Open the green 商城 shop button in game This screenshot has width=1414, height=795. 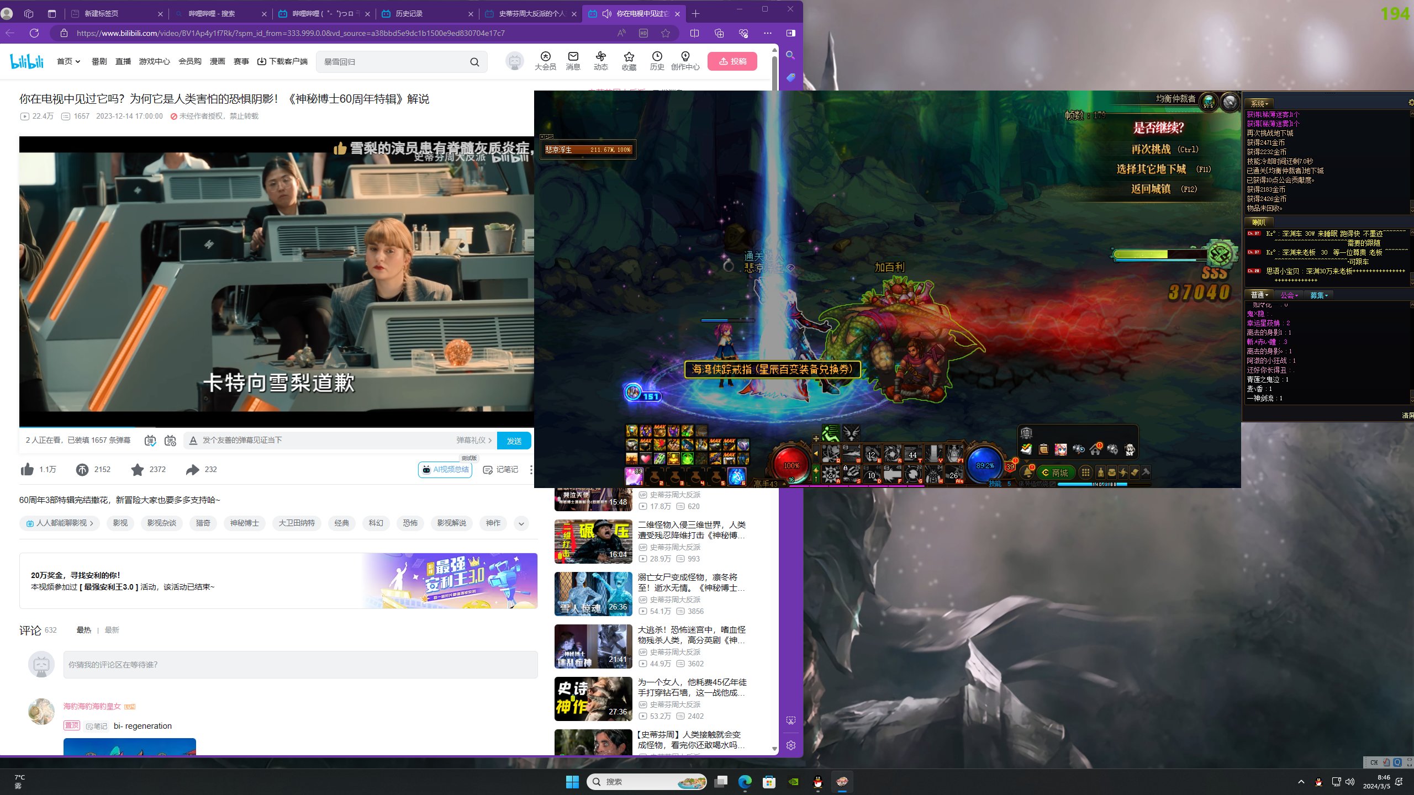(1055, 473)
